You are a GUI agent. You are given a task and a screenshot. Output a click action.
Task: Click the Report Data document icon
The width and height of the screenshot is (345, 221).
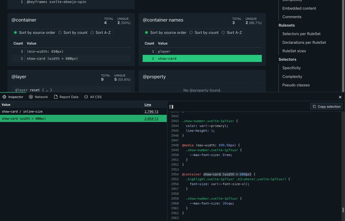pyautogui.click(x=56, y=97)
